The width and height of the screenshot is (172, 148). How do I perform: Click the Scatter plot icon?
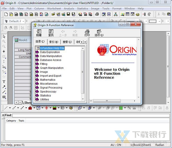[x=14, y=108]
